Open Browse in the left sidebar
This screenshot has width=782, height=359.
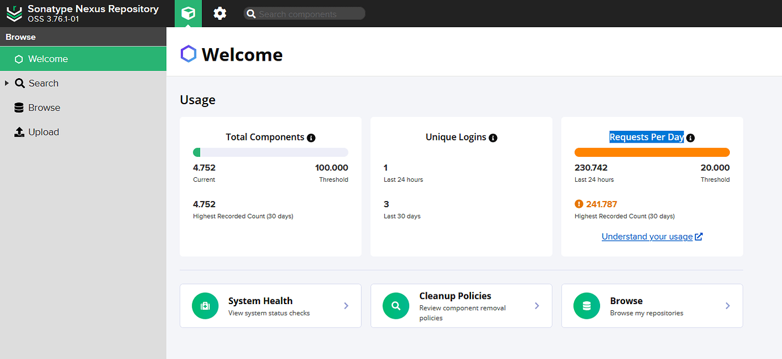pyautogui.click(x=44, y=108)
